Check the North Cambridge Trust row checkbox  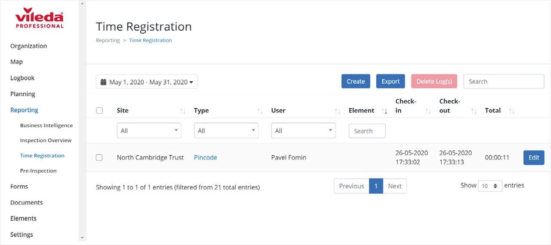tap(99, 158)
